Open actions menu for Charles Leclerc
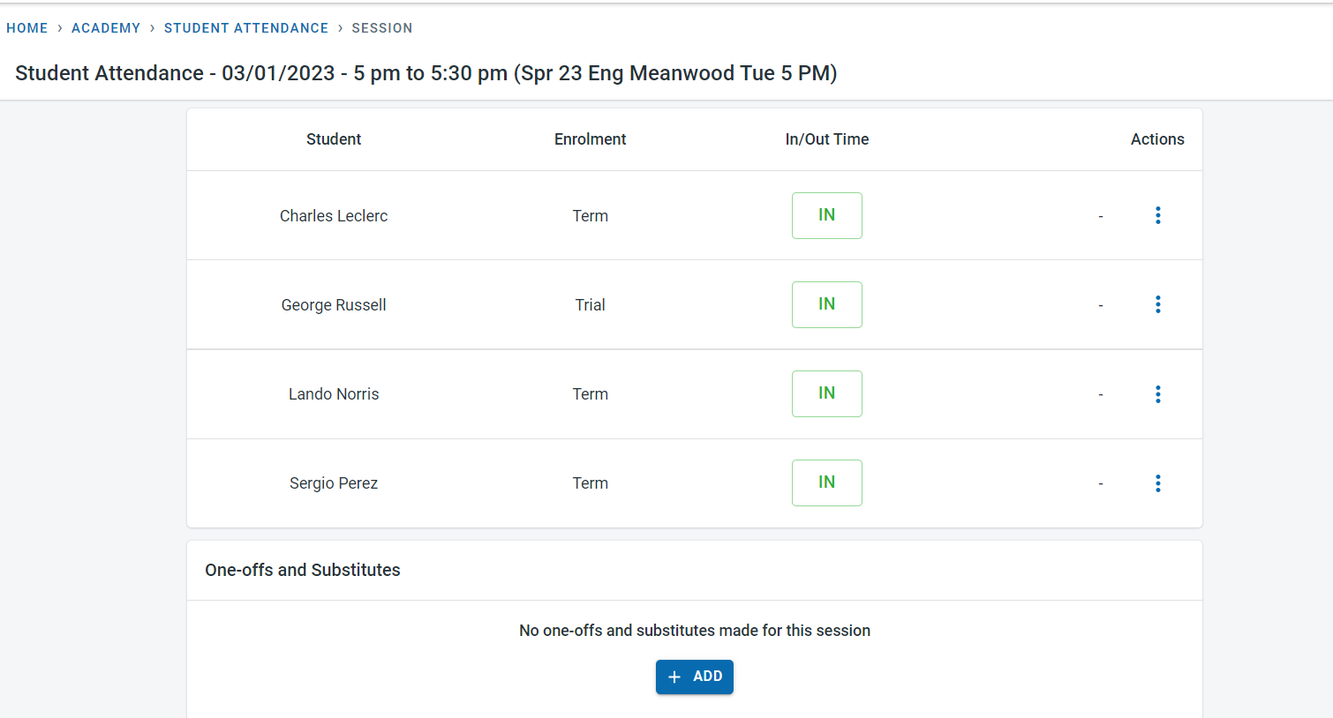The height and width of the screenshot is (718, 1333). [x=1157, y=215]
